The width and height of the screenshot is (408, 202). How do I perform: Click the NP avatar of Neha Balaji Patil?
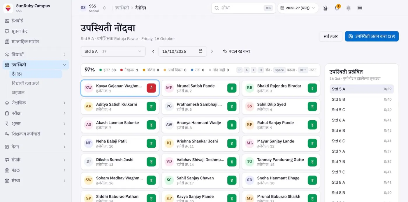coord(89,143)
